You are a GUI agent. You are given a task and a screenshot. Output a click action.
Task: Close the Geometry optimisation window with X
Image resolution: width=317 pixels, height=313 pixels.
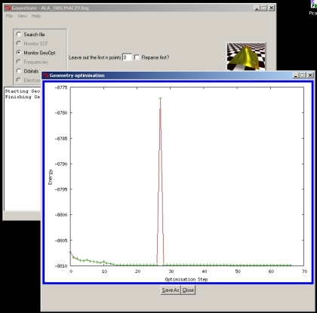pyautogui.click(x=310, y=75)
